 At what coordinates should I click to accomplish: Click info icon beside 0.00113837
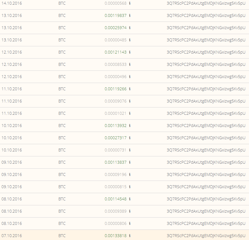(130, 162)
